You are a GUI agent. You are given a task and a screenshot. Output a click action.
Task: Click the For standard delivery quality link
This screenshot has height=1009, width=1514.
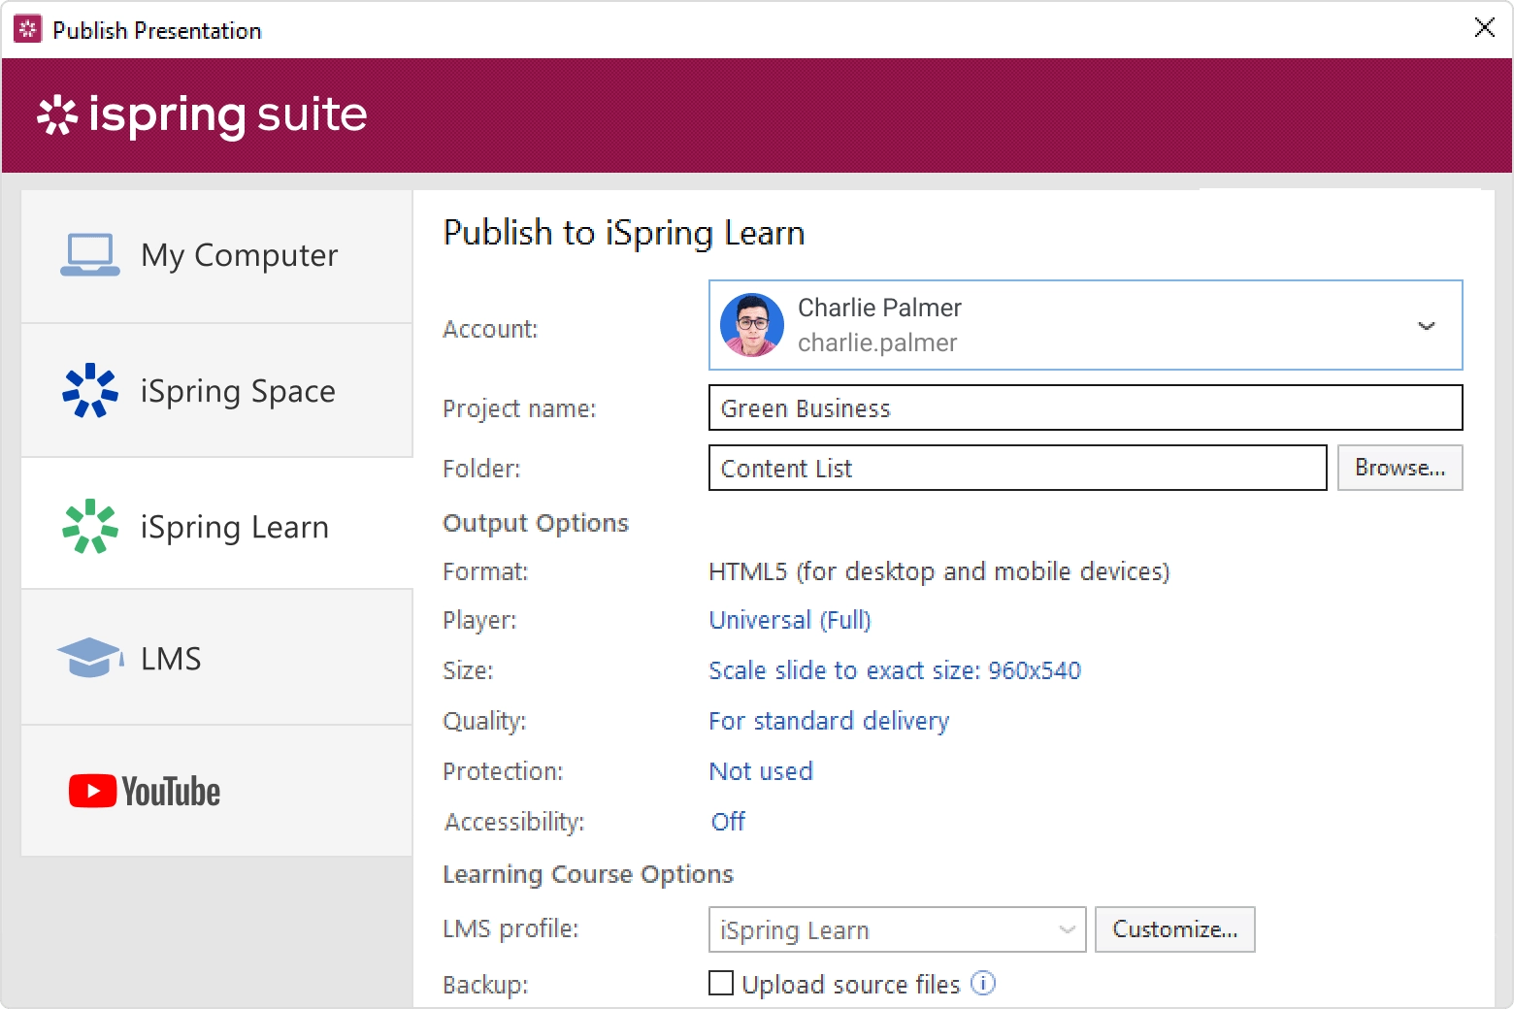click(x=829, y=721)
